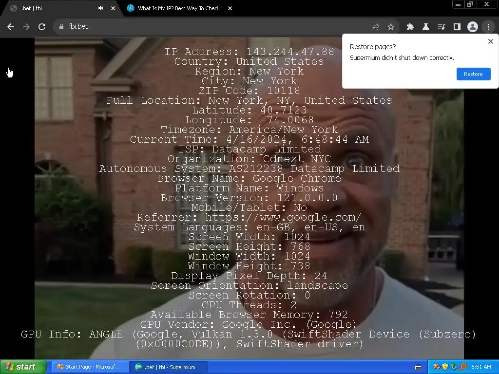Click the ISP: Datacamp Limited text
Image resolution: width=499 pixels, height=374 pixels.
point(249,149)
